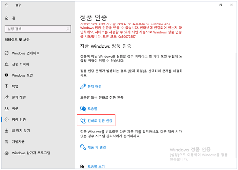
Task: Click the Windows 참가자 프로그램 cat icon
Action: pos(7,153)
